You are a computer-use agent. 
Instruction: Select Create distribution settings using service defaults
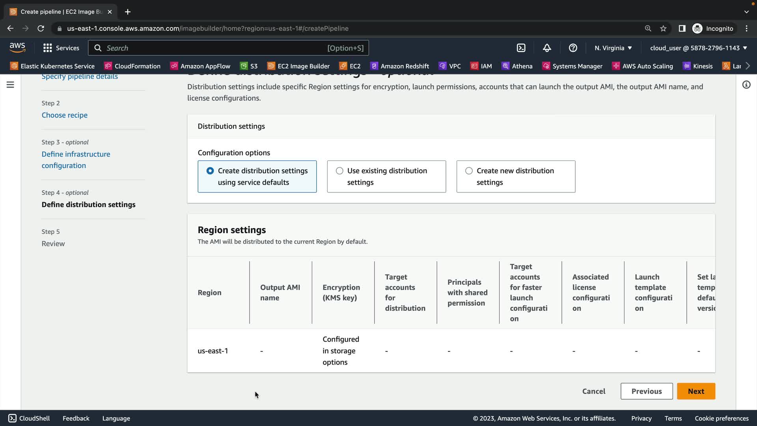210,171
